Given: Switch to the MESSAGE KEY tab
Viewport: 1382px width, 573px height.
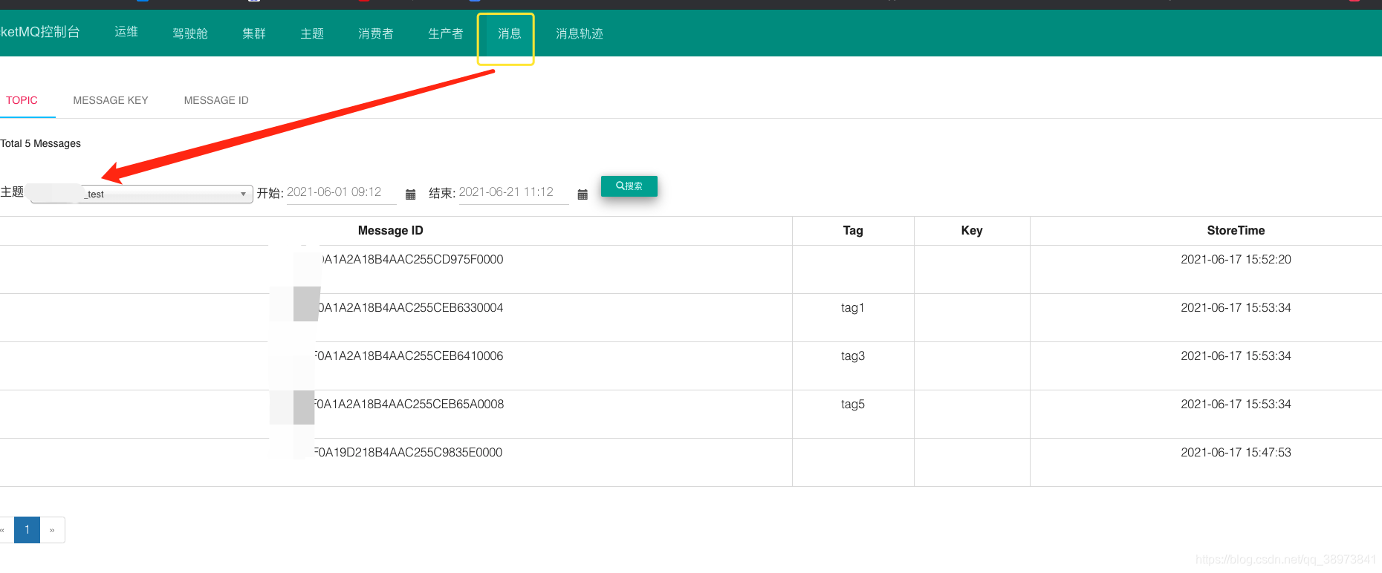Looking at the screenshot, I should point(111,100).
